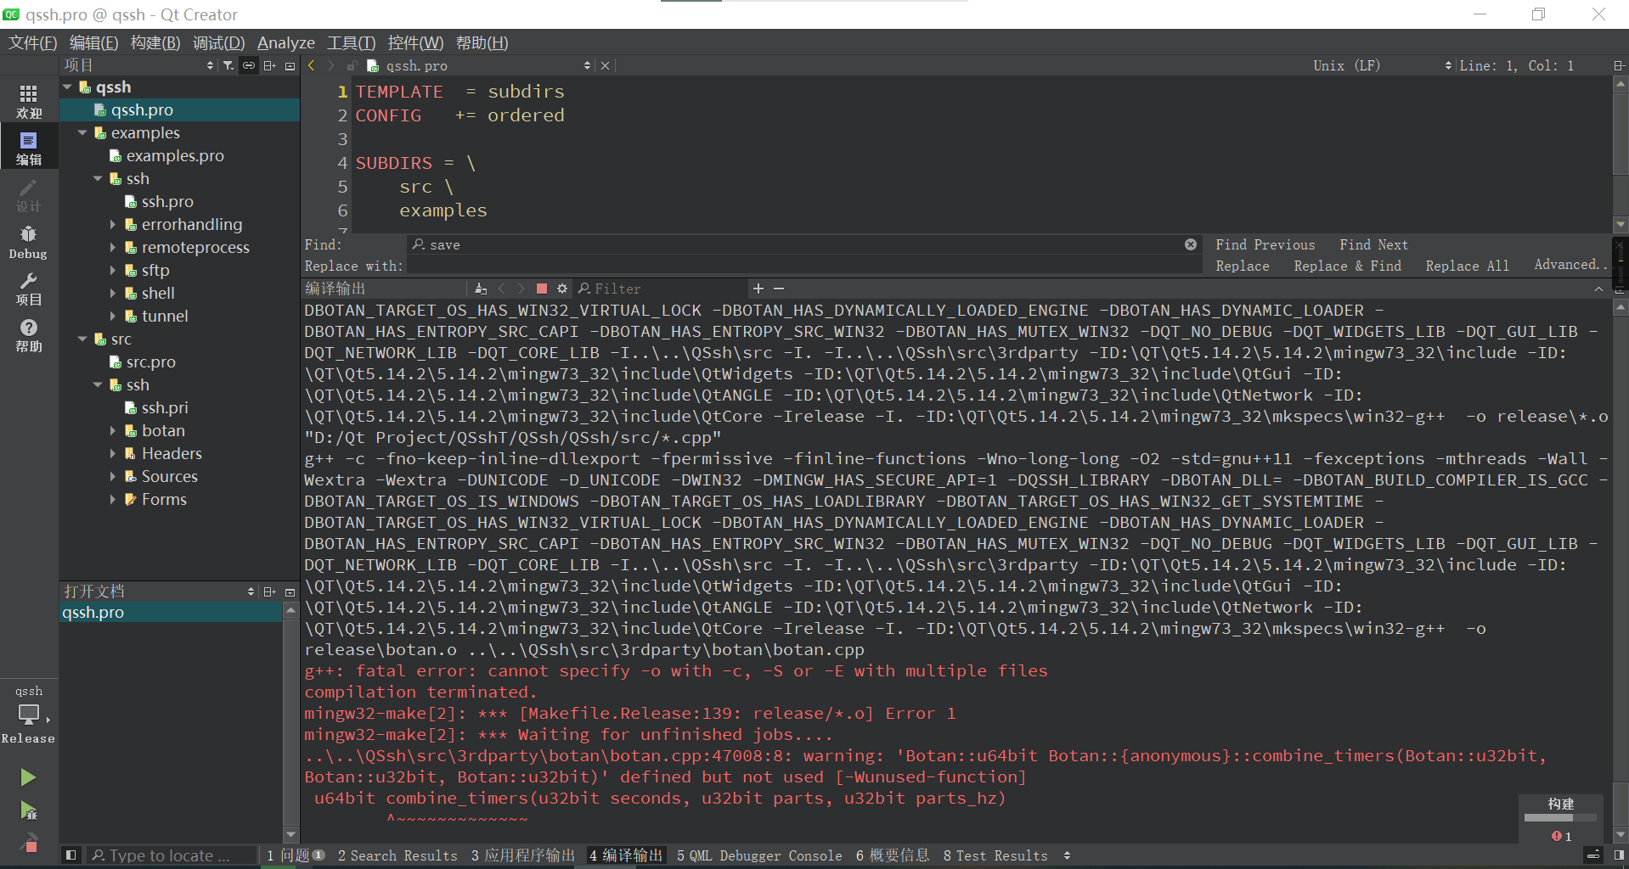Stop the running build in Compile Output
Screen dimensions: 1629x869
pos(542,289)
